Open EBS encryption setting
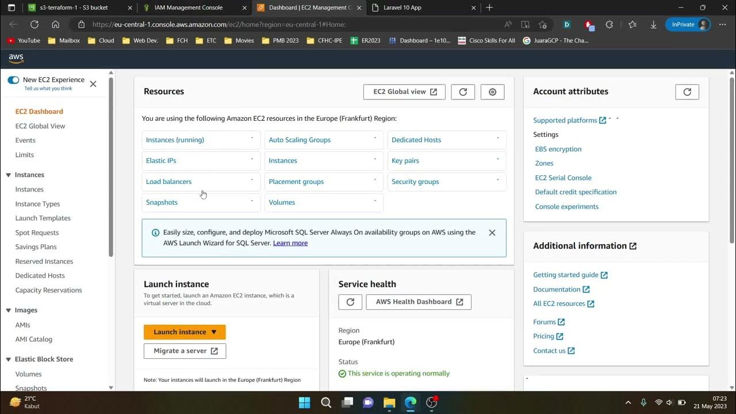 (x=558, y=149)
